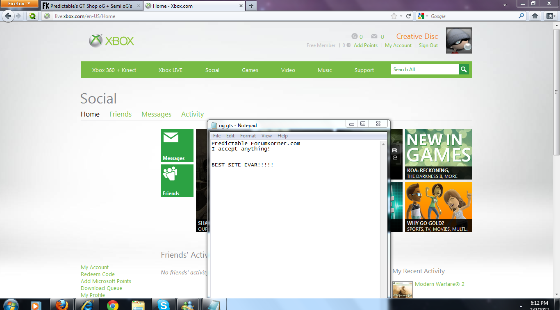
Task: Switch to the Activity social tab
Action: point(192,115)
